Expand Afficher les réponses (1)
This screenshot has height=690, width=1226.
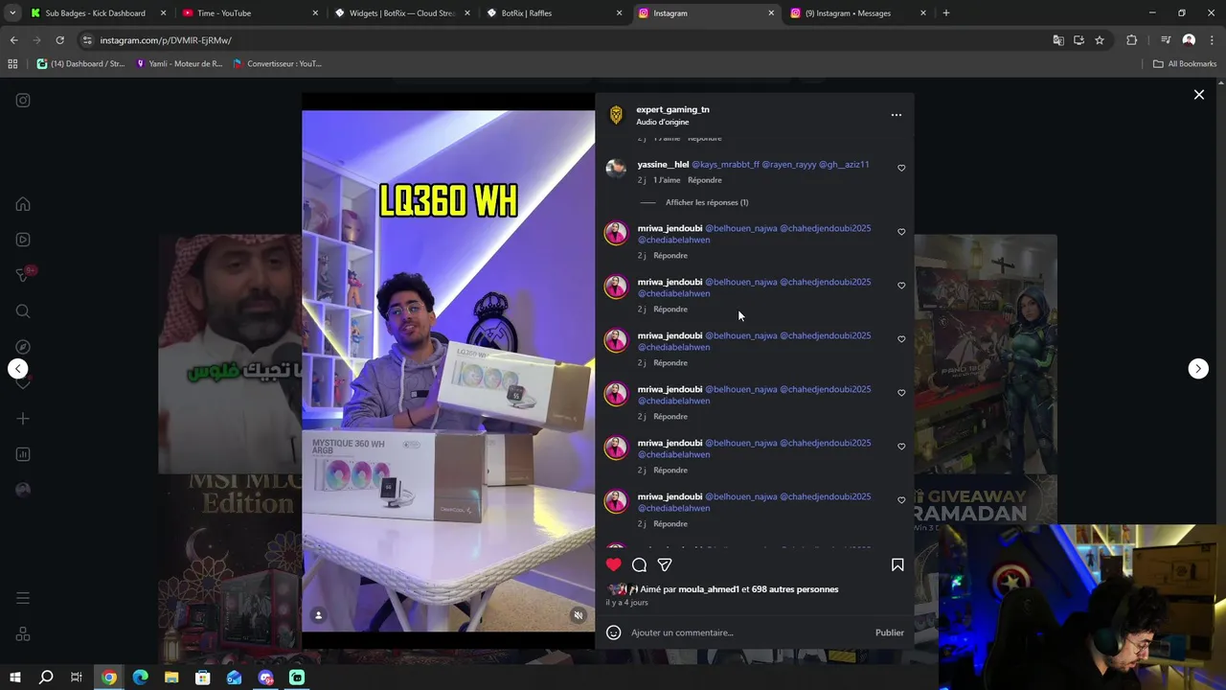tap(707, 202)
